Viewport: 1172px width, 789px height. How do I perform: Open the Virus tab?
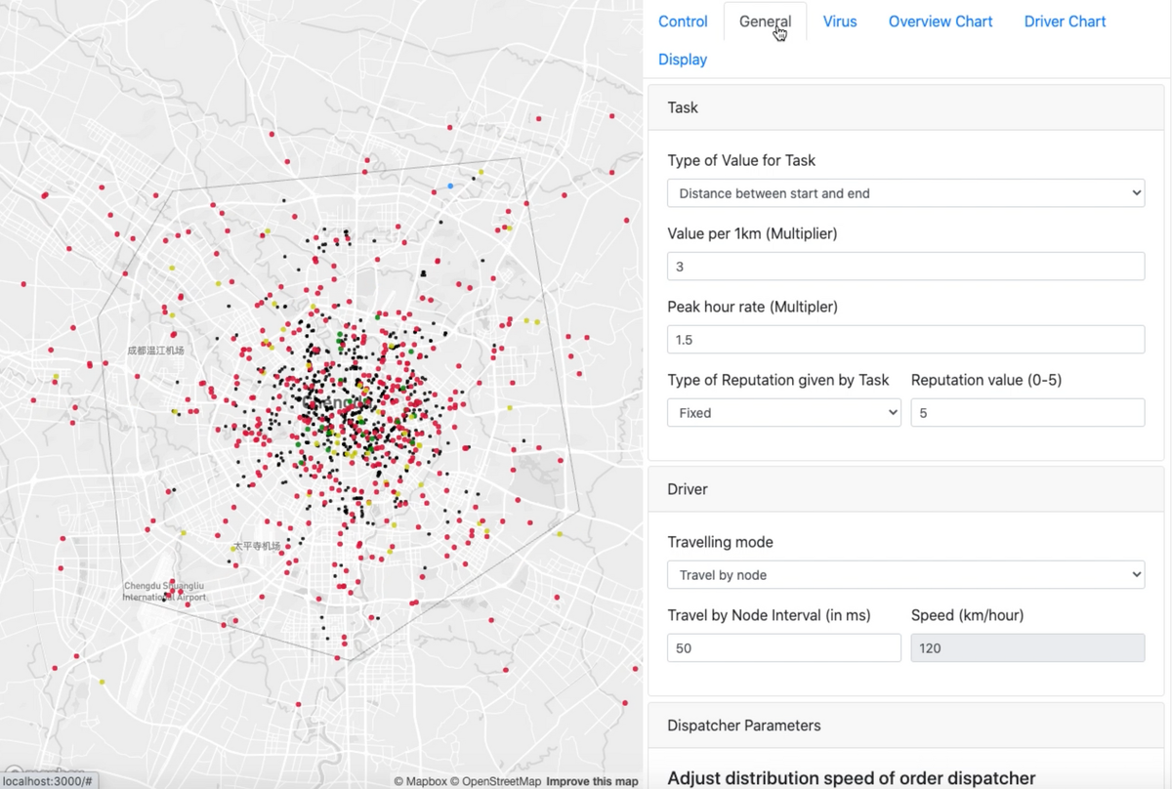(839, 21)
